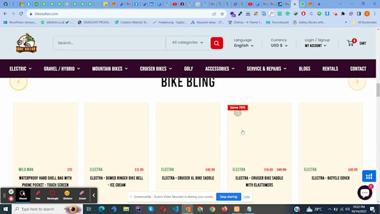Expand the Electric menu
The image size is (380, 214).
[21, 69]
